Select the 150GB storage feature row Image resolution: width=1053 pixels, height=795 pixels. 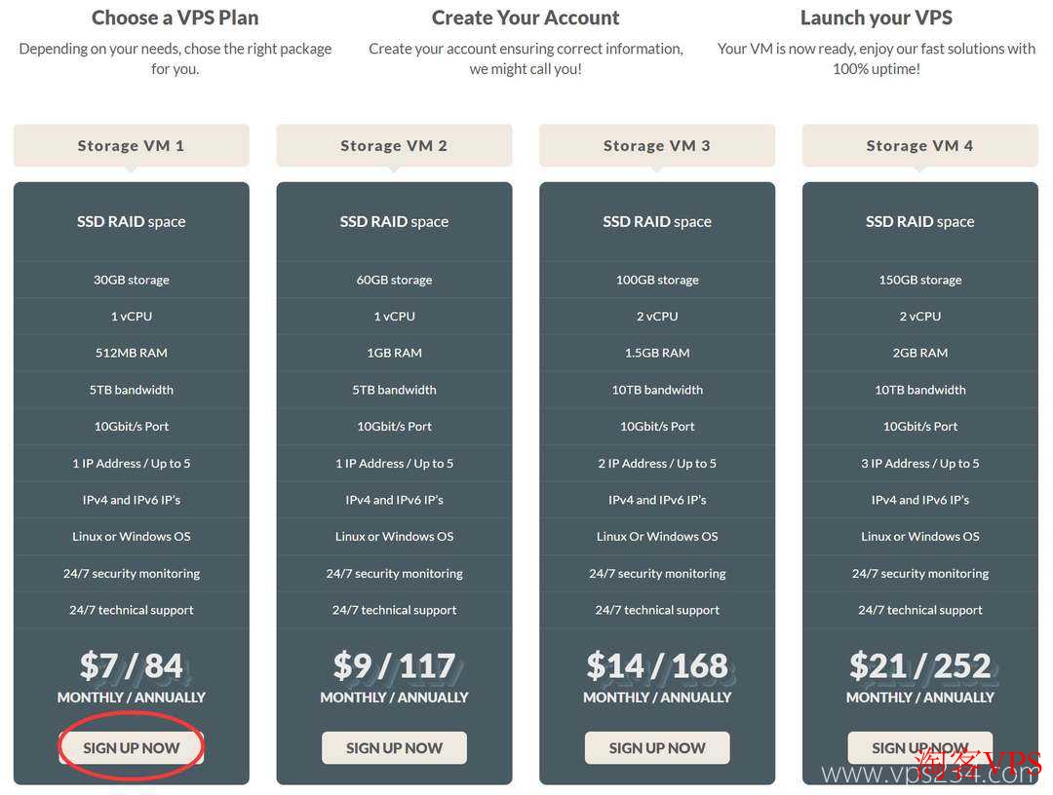click(919, 280)
